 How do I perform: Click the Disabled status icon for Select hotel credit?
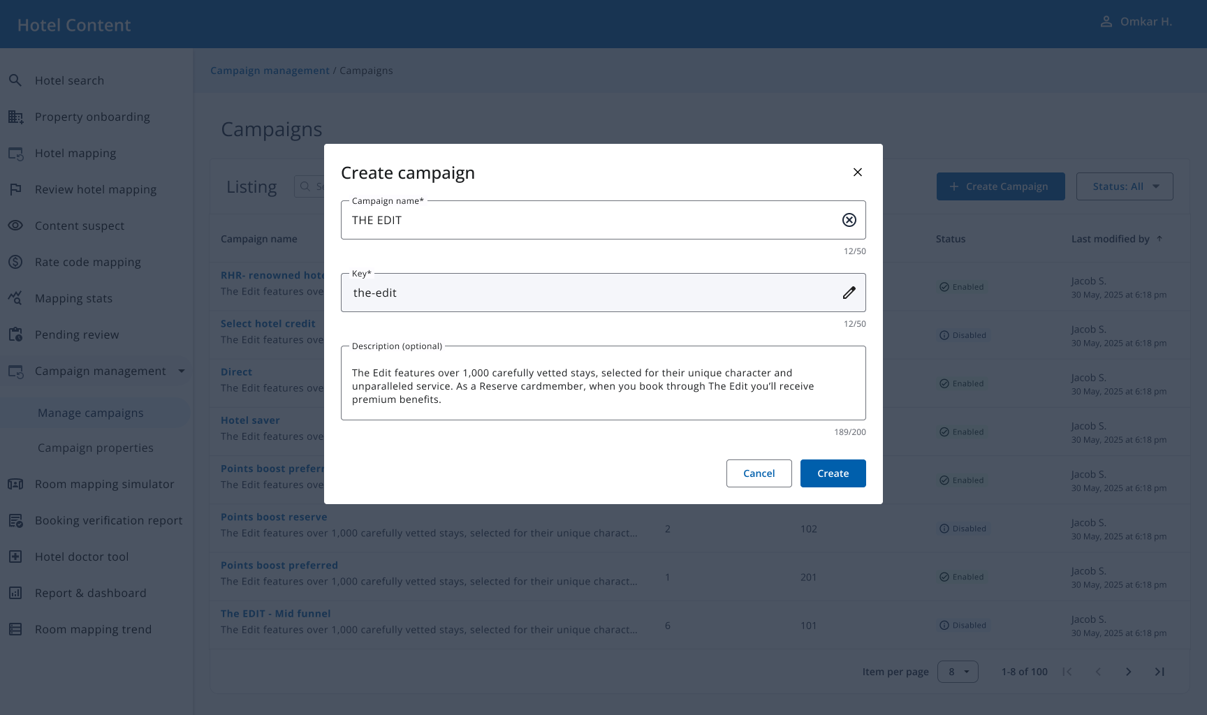pos(944,335)
